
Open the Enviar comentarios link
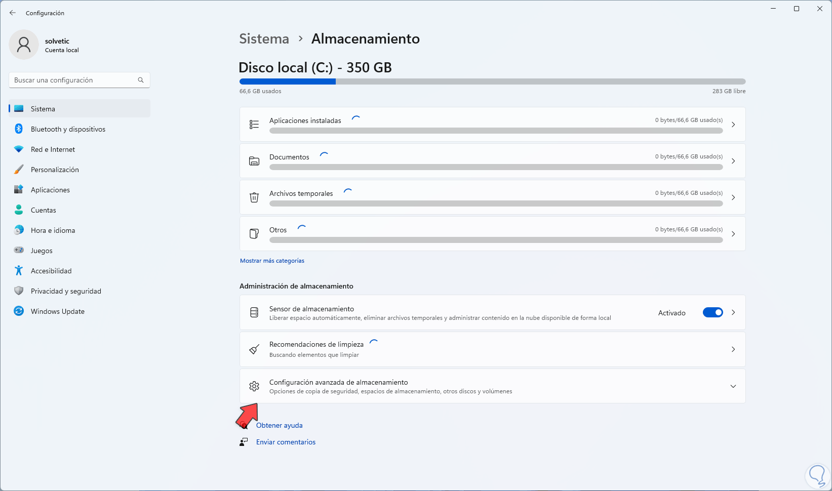286,442
